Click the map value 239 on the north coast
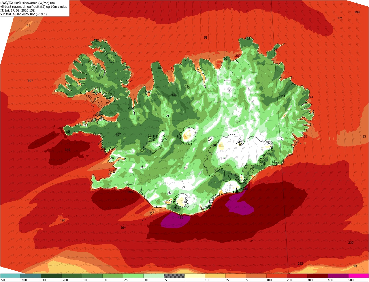Viewport: 369px width, 282px height. pos(238,56)
